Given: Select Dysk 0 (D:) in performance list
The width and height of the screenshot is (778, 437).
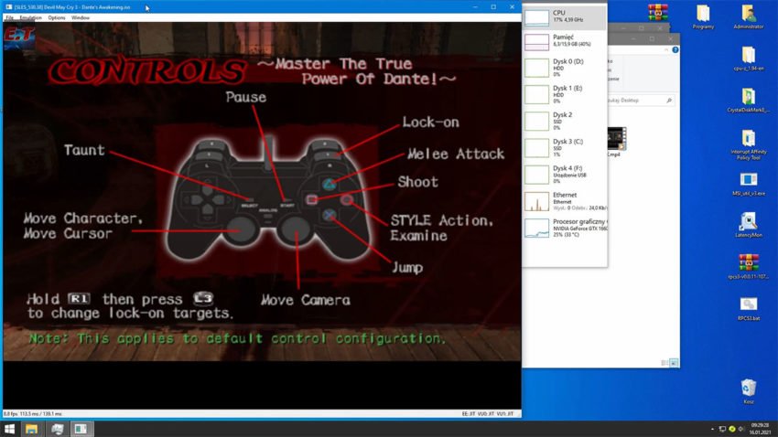Looking at the screenshot, I should tap(564, 68).
